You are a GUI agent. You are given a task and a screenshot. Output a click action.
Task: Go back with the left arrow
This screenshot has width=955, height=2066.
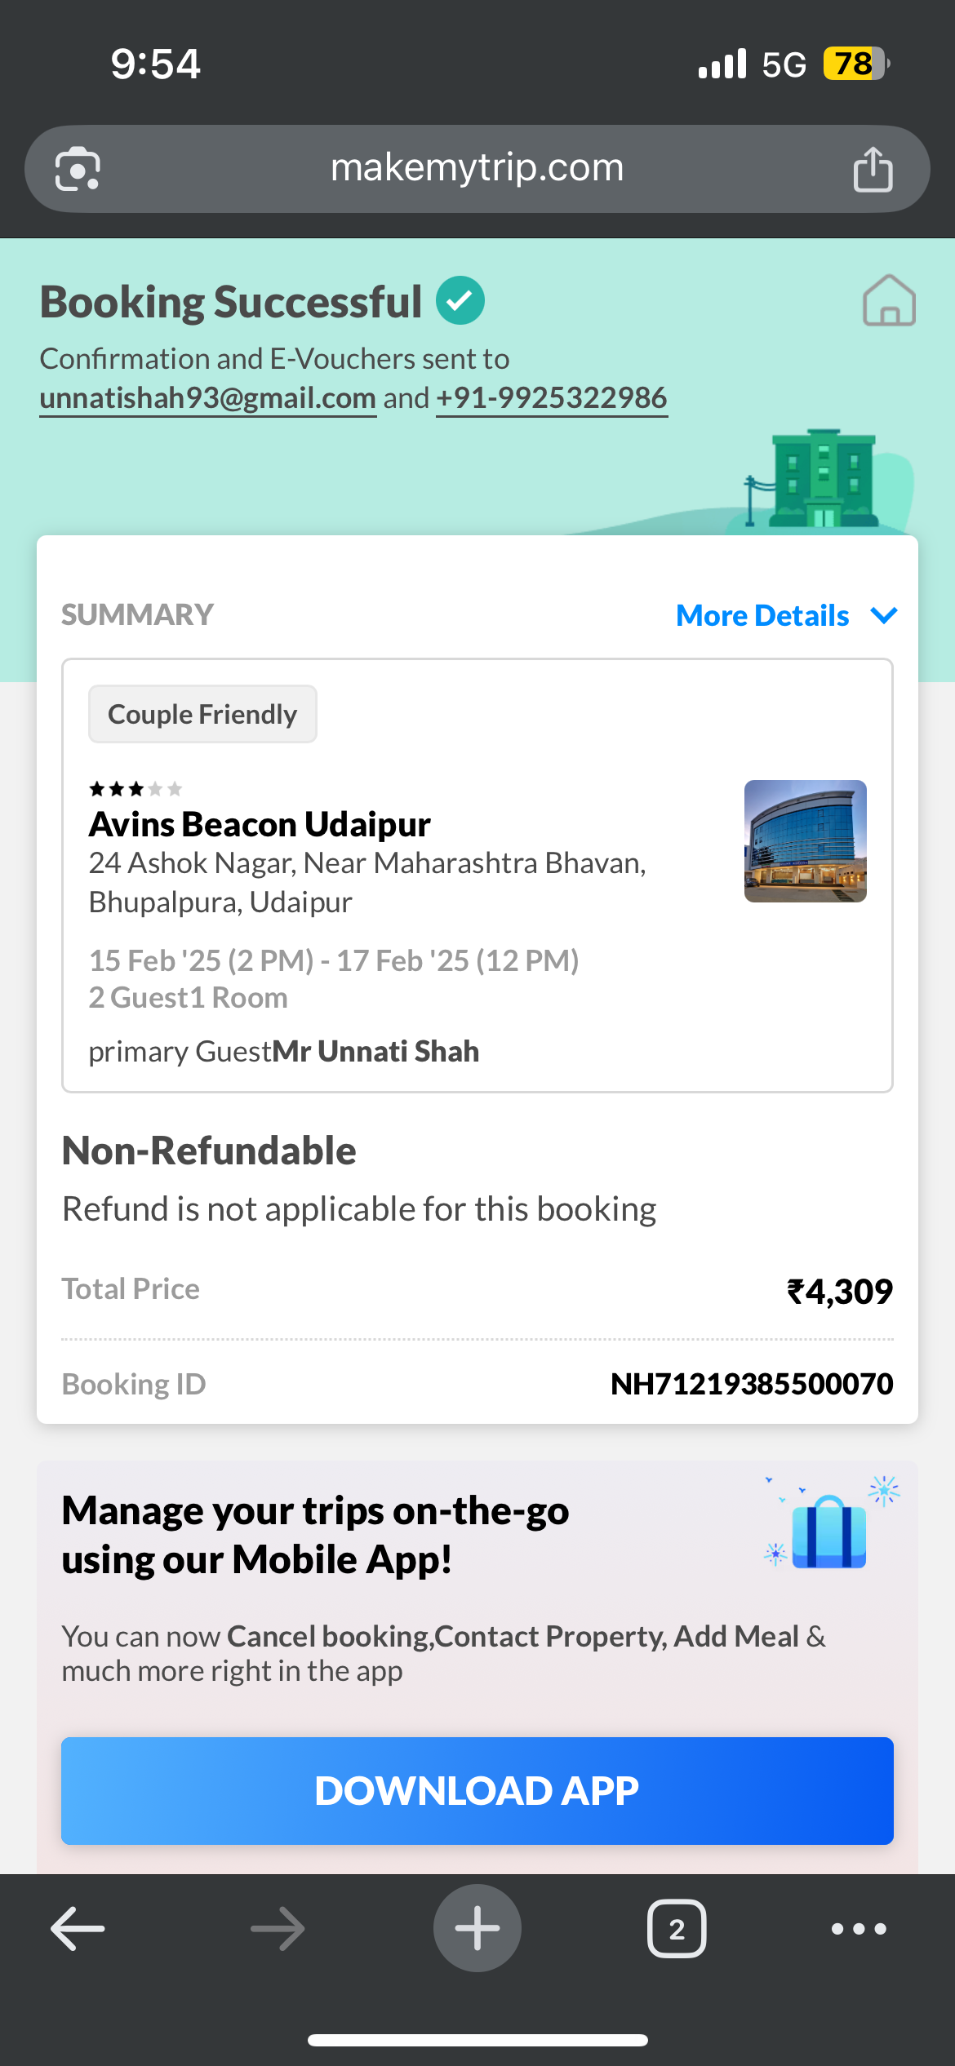[78, 1929]
